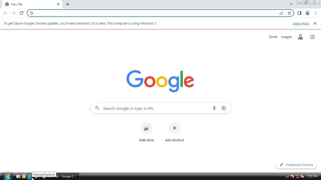Open the Google apps grid
Image resolution: width=321 pixels, height=180 pixels.
[312, 37]
